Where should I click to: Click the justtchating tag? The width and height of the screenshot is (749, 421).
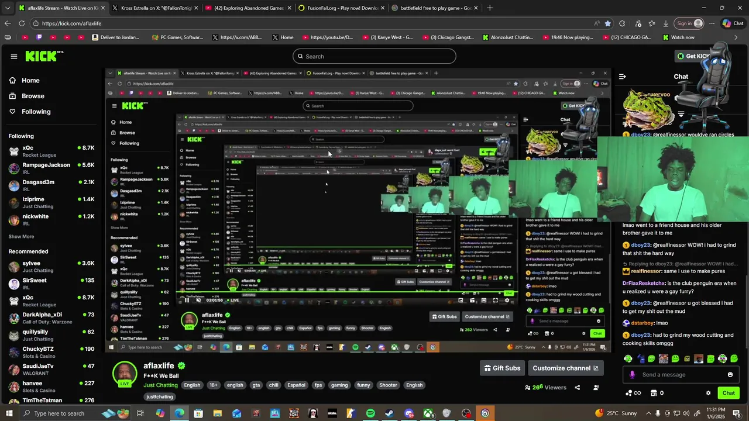[x=160, y=397]
